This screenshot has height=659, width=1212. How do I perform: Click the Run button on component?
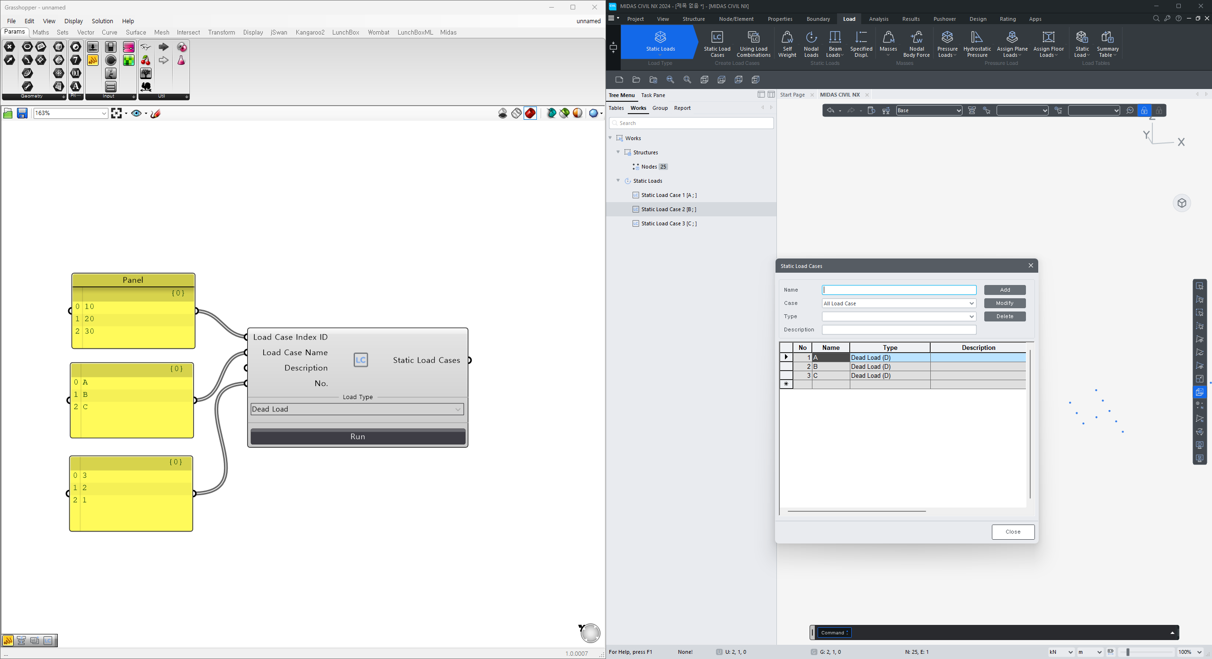[x=358, y=436]
